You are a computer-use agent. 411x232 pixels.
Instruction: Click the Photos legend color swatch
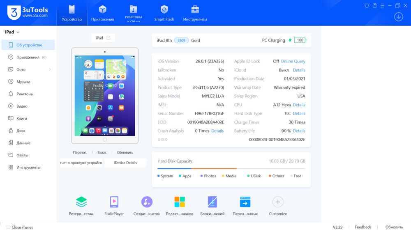click(x=201, y=176)
